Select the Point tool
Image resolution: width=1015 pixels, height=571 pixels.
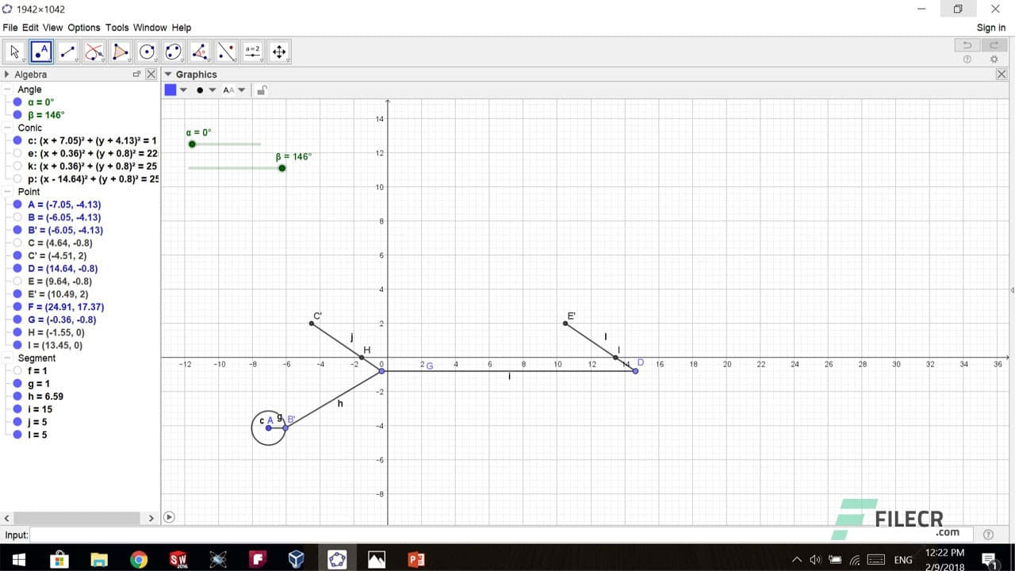pyautogui.click(x=40, y=51)
